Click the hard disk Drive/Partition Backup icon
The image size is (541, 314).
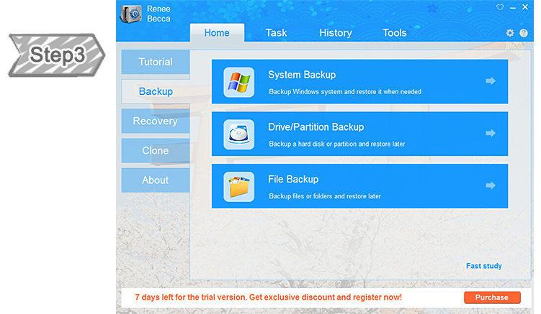[x=238, y=134]
